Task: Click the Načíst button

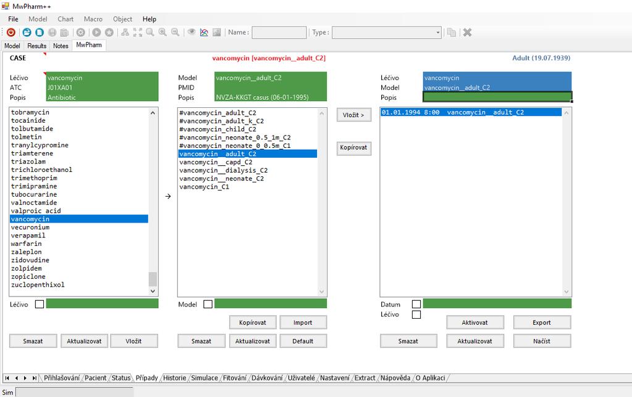Action: [x=541, y=341]
